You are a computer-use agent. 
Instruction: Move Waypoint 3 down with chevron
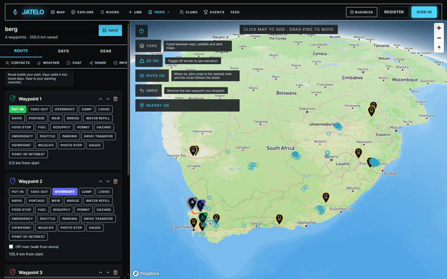click(108, 272)
